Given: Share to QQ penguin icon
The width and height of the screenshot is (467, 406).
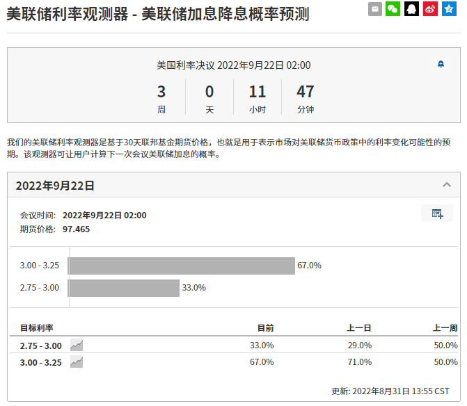Looking at the screenshot, I should [411, 8].
